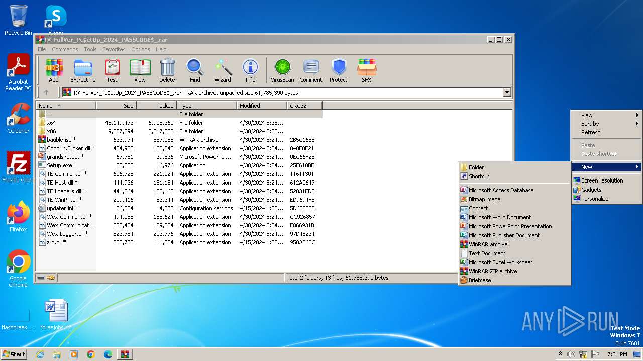643x361 pixels.
Task: Create a new Text Document
Action: pyautogui.click(x=514, y=253)
